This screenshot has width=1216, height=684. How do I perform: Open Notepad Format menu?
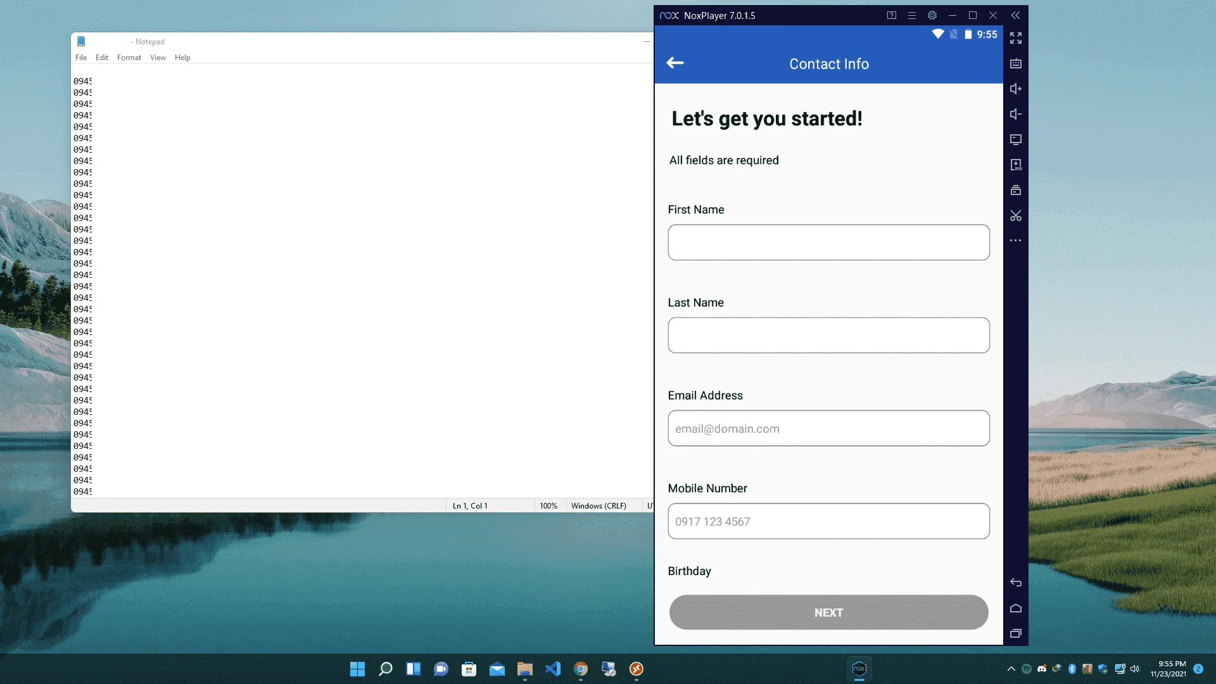pyautogui.click(x=129, y=58)
